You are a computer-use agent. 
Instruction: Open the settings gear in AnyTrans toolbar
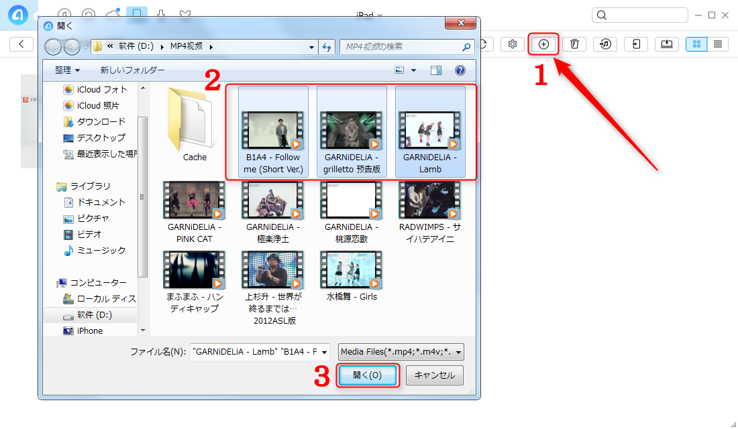pyautogui.click(x=513, y=44)
